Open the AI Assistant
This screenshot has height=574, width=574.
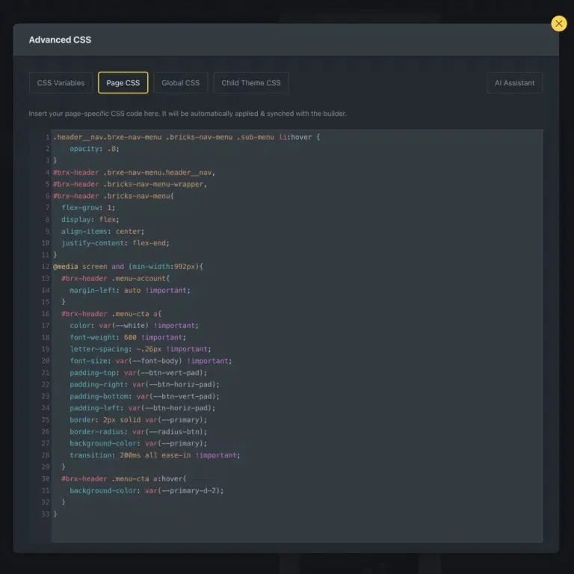514,83
